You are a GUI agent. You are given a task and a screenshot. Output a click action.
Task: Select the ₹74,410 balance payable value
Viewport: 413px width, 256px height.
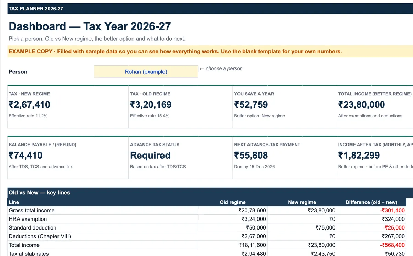[25, 156]
